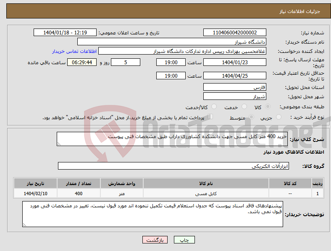Select the جزیی purchase type radio
331x251 pixels.
pos(278,117)
